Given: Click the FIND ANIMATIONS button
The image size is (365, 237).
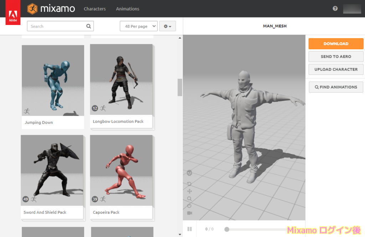Looking at the screenshot, I should tap(335, 87).
